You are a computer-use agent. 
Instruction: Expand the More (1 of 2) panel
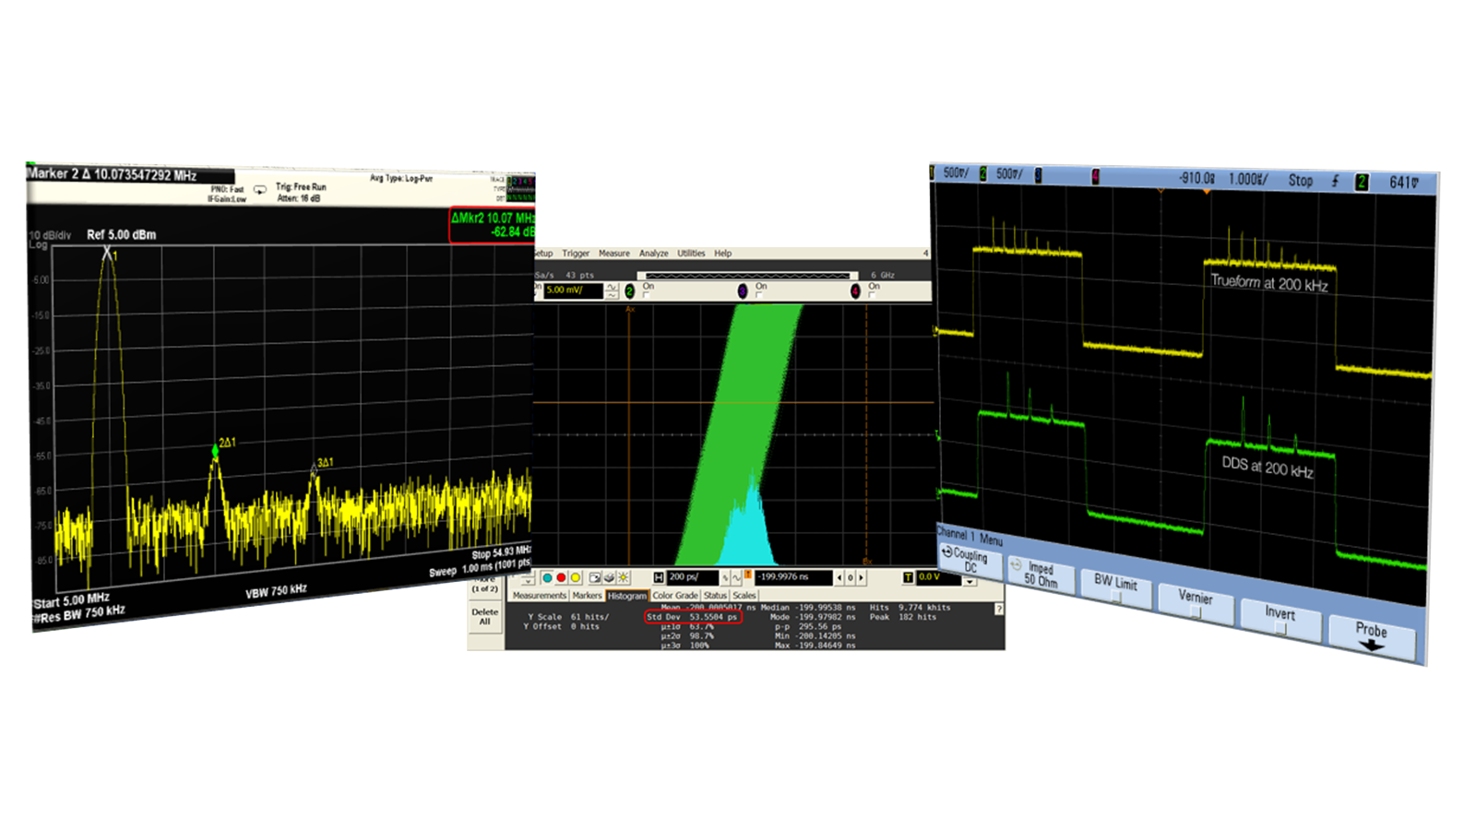(486, 587)
